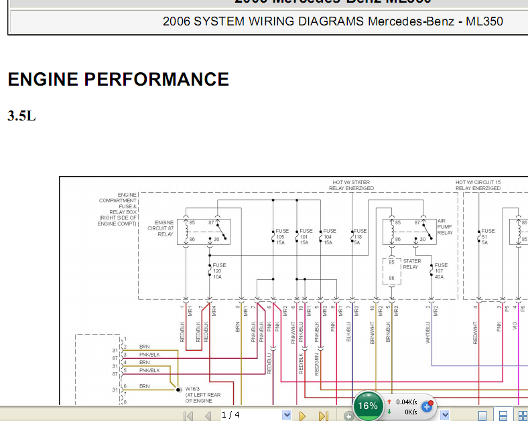Click the AIR PUMP RELAY label
The width and height of the screenshot is (528, 421).
click(445, 227)
